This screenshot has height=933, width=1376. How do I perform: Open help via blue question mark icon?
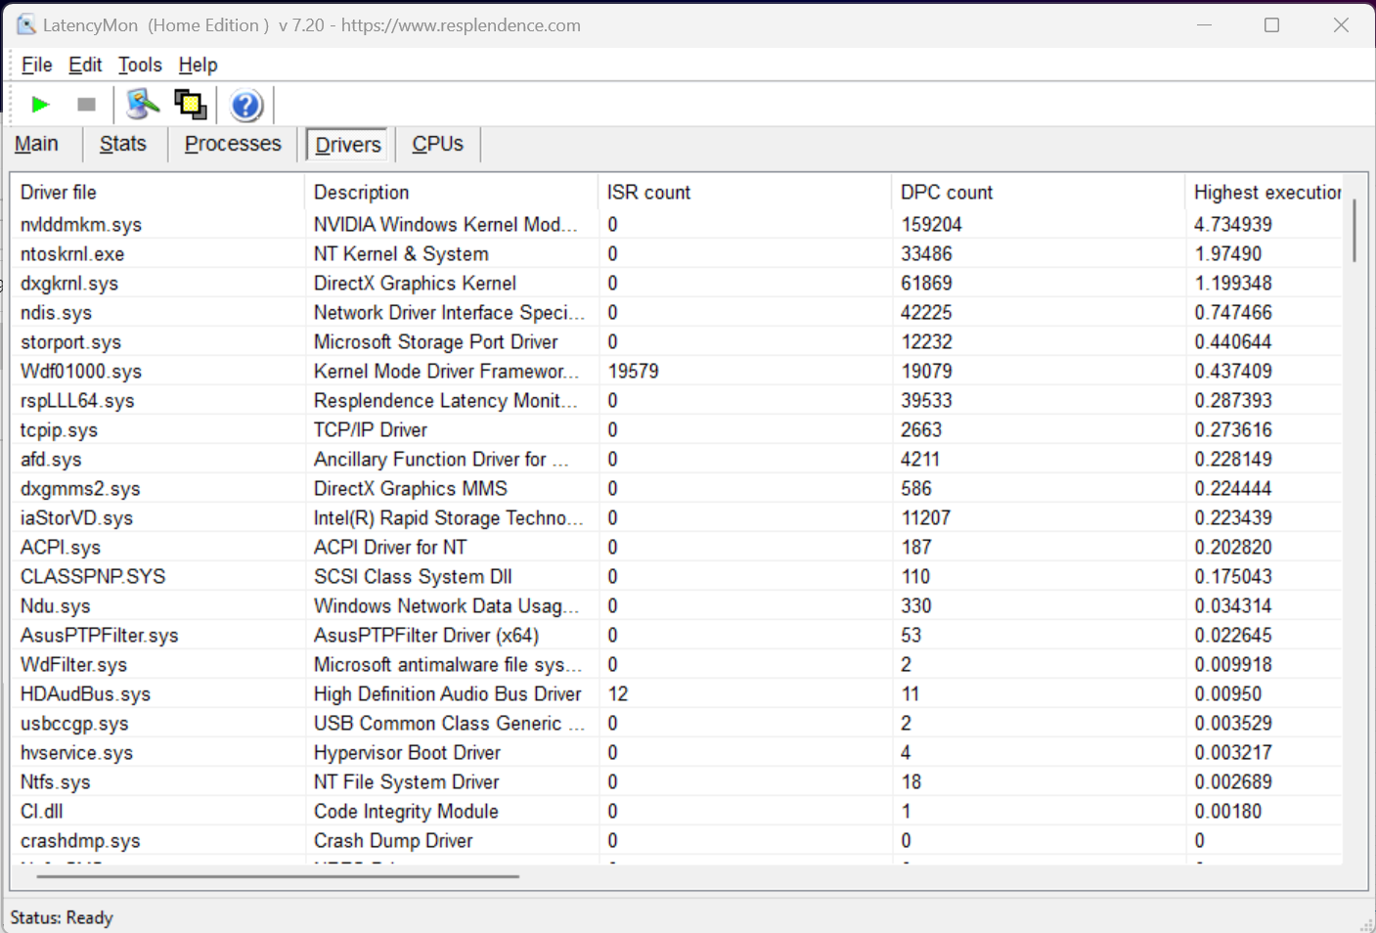[x=246, y=105]
